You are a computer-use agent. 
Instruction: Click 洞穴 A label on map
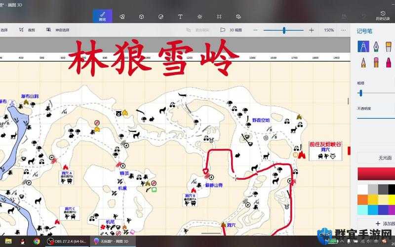point(67,173)
